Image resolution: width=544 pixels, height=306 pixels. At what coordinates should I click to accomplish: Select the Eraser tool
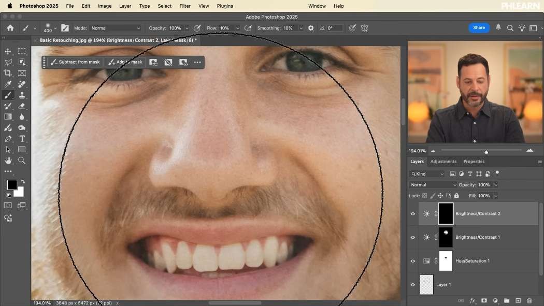22,106
